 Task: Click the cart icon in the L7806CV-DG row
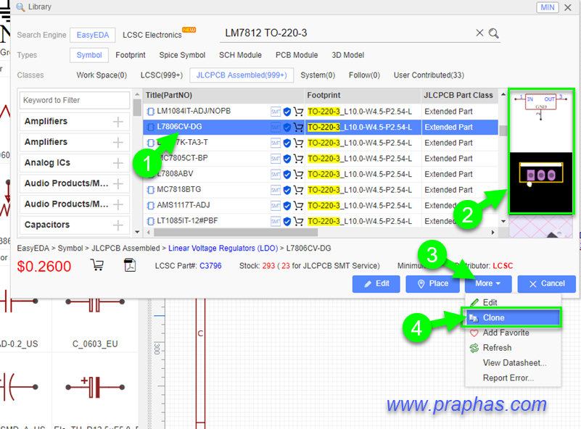tap(298, 128)
